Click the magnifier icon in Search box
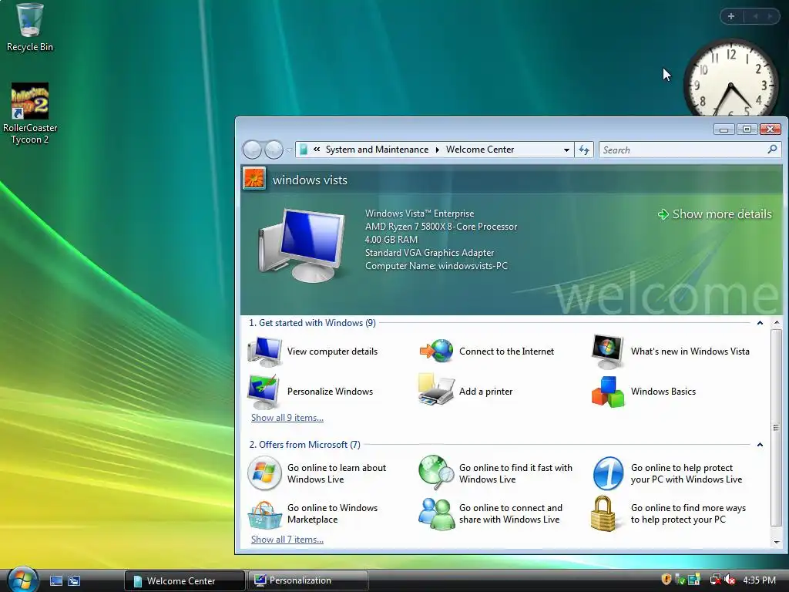 772,149
